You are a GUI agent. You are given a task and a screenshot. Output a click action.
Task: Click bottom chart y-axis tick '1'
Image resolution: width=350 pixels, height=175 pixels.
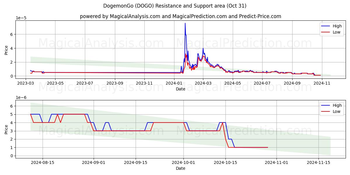click(12, 147)
